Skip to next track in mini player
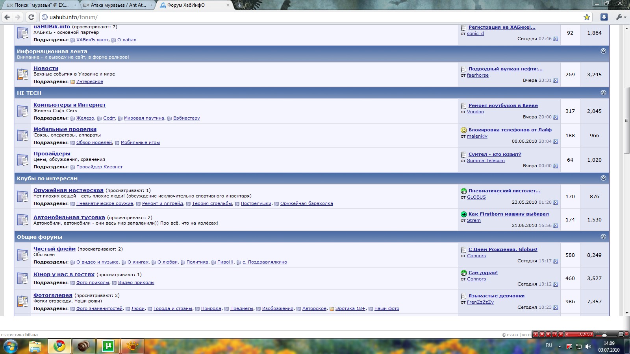Viewport: 630px width, 354px height. click(561, 334)
